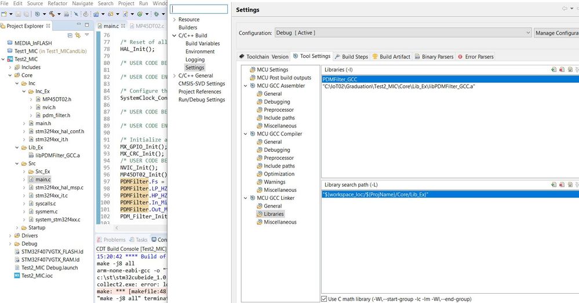Toggle the Use C math library checkbox
This screenshot has width=579, height=303.
tap(325, 298)
